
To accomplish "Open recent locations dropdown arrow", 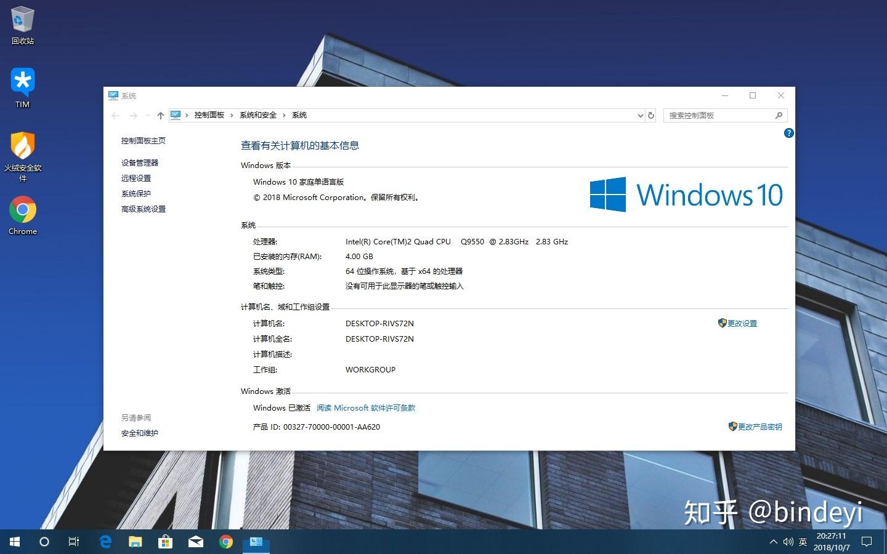I will tap(148, 115).
